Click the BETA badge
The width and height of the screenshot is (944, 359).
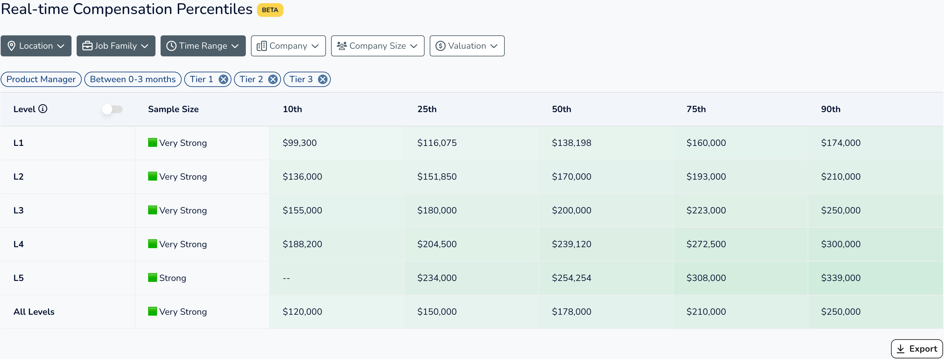[270, 10]
